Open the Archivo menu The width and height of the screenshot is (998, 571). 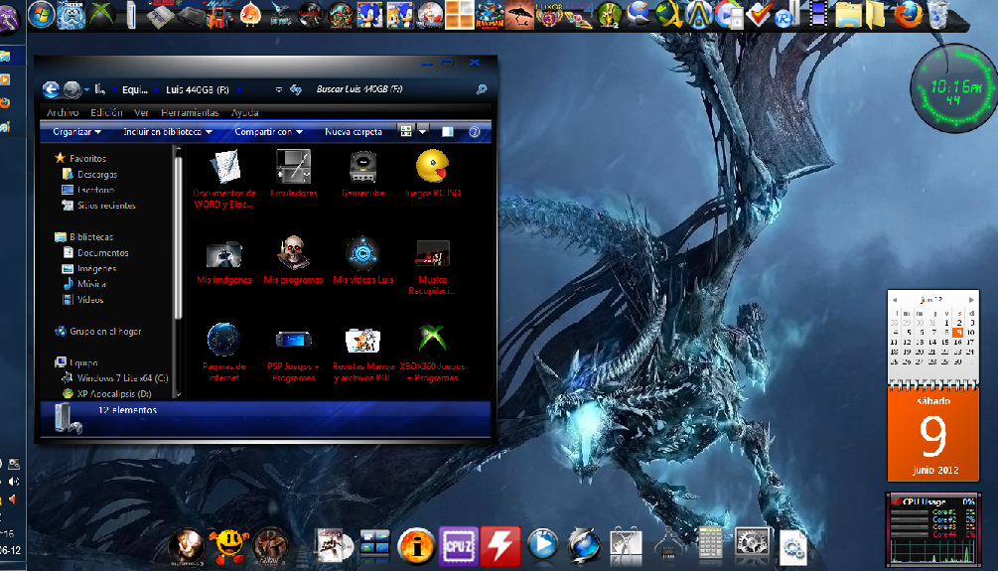[x=63, y=112]
